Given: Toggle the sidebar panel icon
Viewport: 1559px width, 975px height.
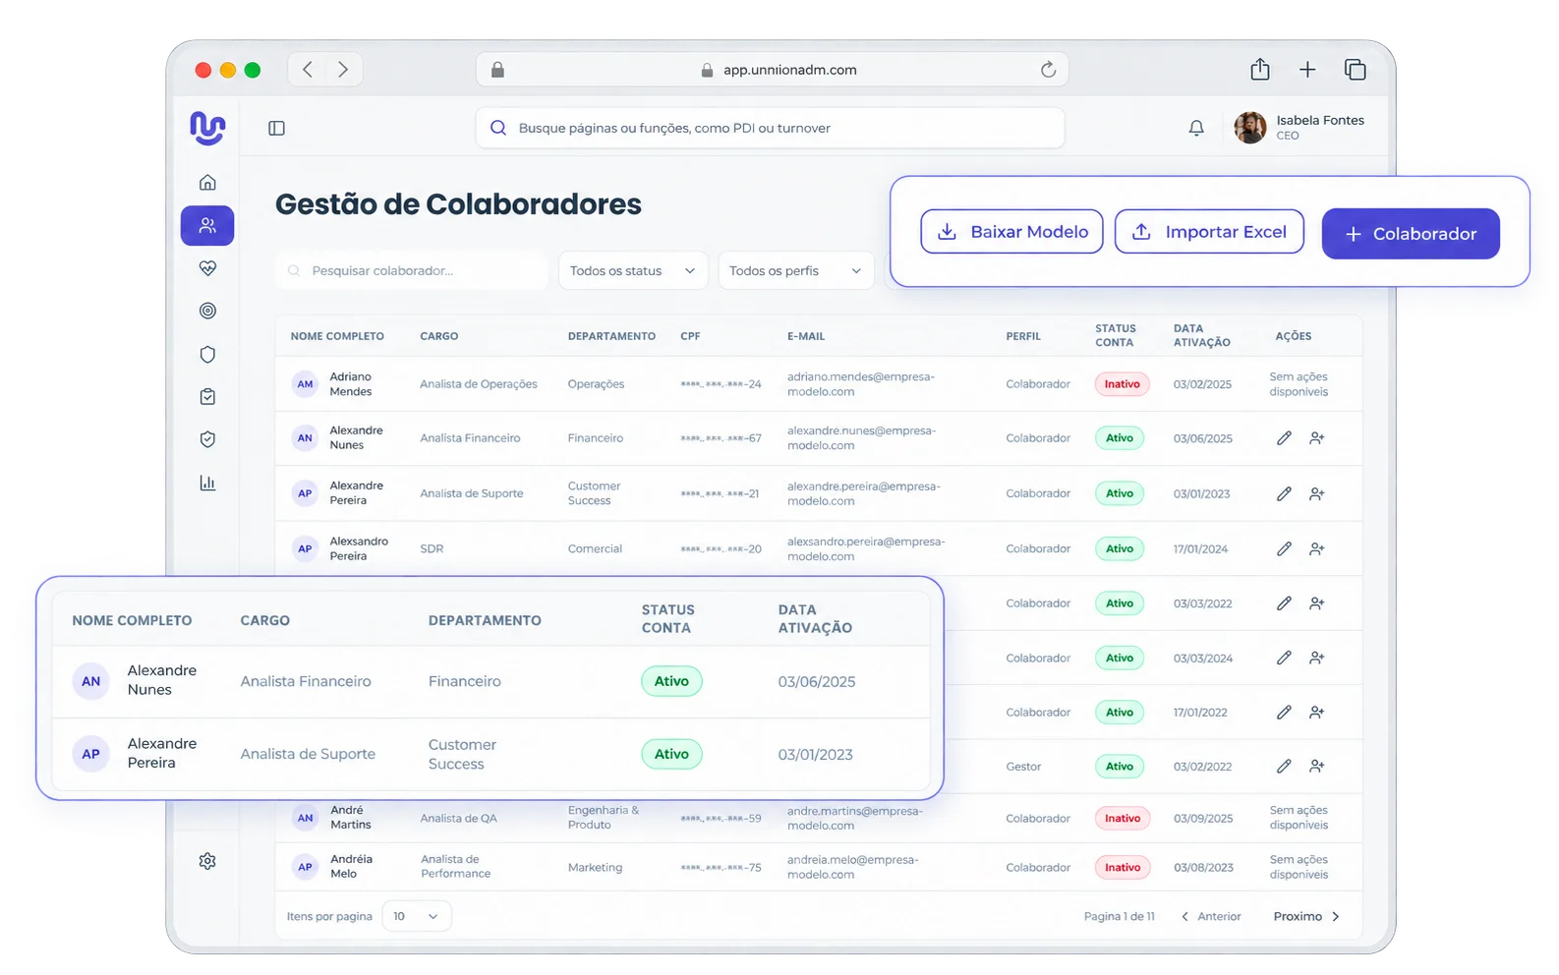Looking at the screenshot, I should click(x=276, y=128).
